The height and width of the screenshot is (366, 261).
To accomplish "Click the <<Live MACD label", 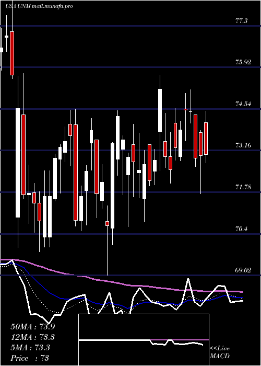I will pyautogui.click(x=220, y=352).
